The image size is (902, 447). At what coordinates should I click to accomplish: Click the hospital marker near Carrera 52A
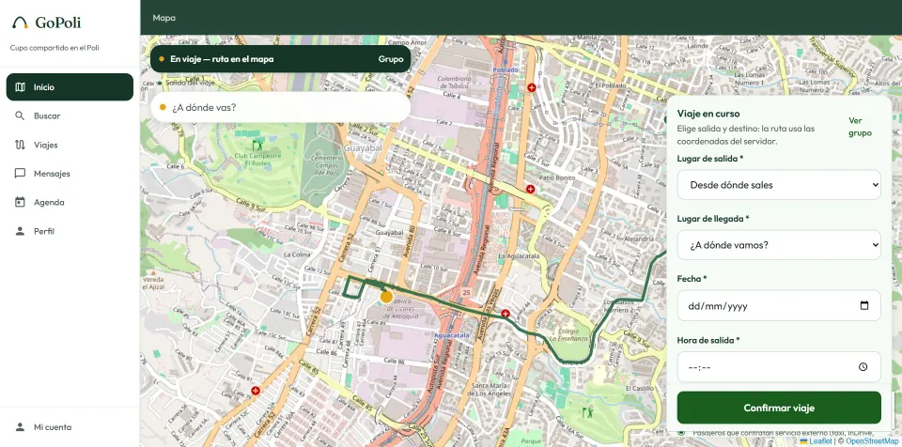(x=256, y=391)
